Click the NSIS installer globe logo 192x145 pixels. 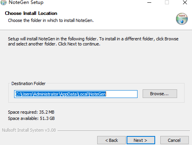click(182, 19)
